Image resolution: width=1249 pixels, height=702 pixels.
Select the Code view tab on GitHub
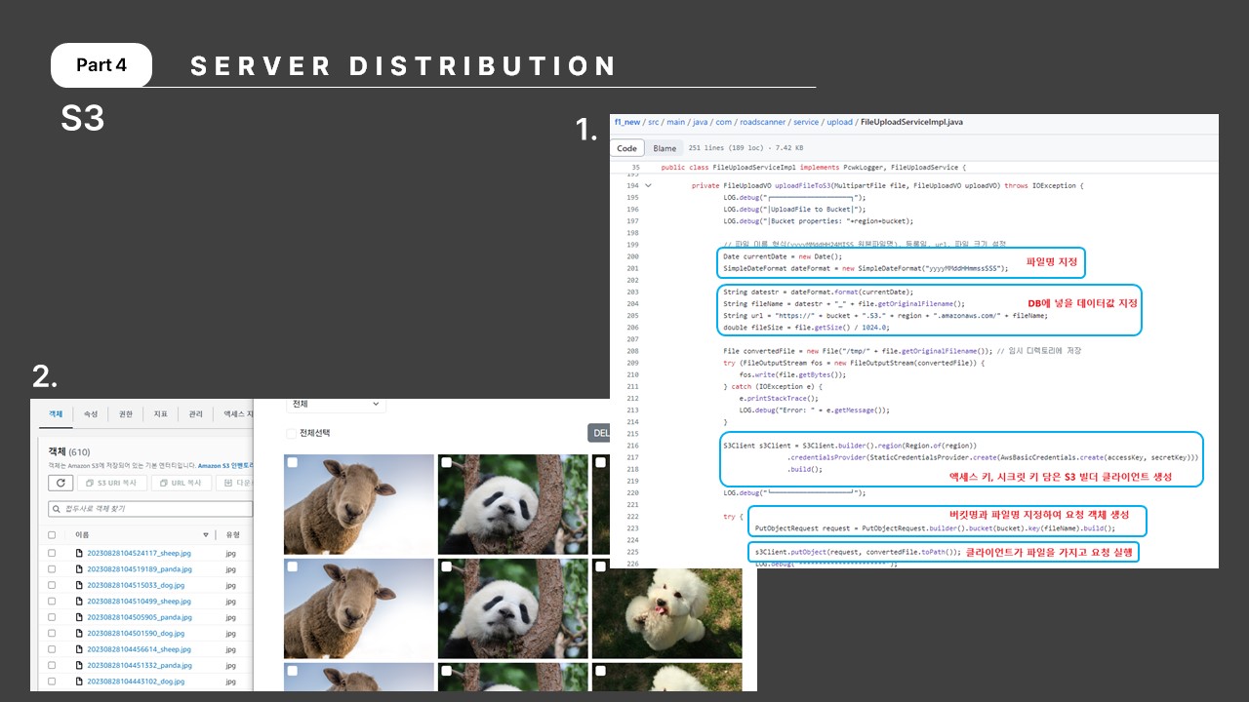pyautogui.click(x=626, y=148)
